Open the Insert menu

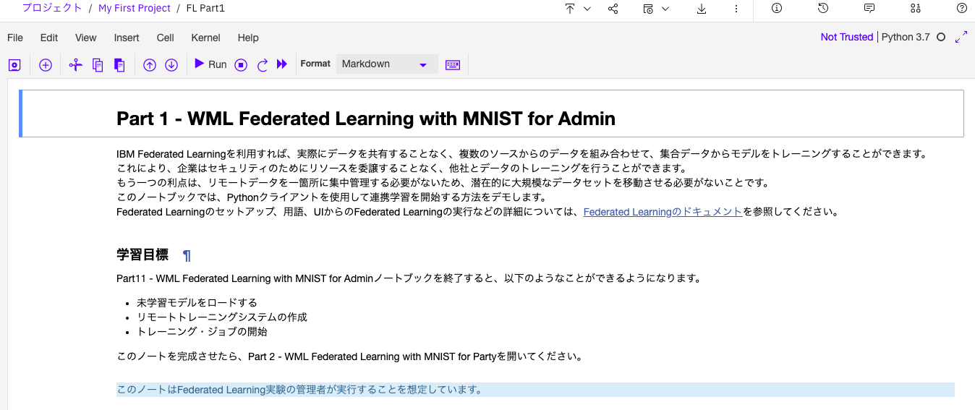[127, 38]
